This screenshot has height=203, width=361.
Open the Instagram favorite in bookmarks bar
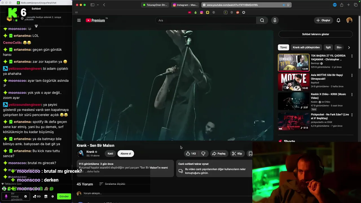[x=201, y=12]
